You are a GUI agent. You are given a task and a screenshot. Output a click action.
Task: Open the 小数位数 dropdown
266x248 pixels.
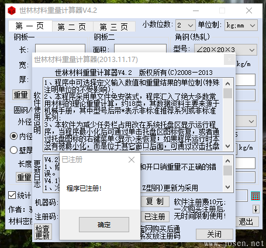point(185,25)
